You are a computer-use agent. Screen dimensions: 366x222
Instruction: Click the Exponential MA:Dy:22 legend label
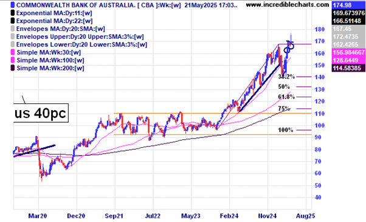click(54, 21)
